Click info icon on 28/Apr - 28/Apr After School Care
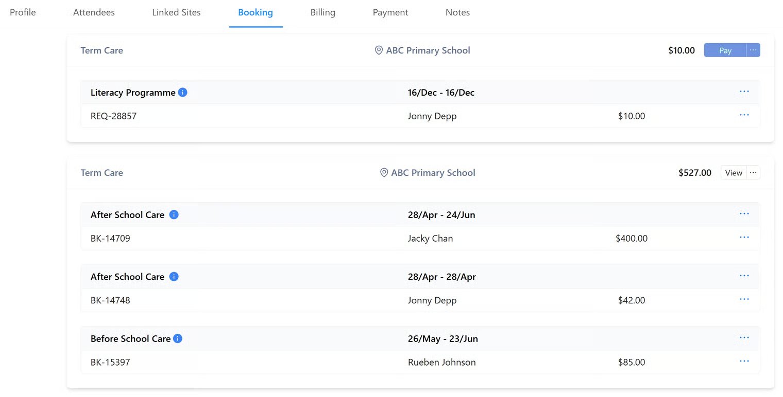This screenshot has width=783, height=397. (x=174, y=277)
